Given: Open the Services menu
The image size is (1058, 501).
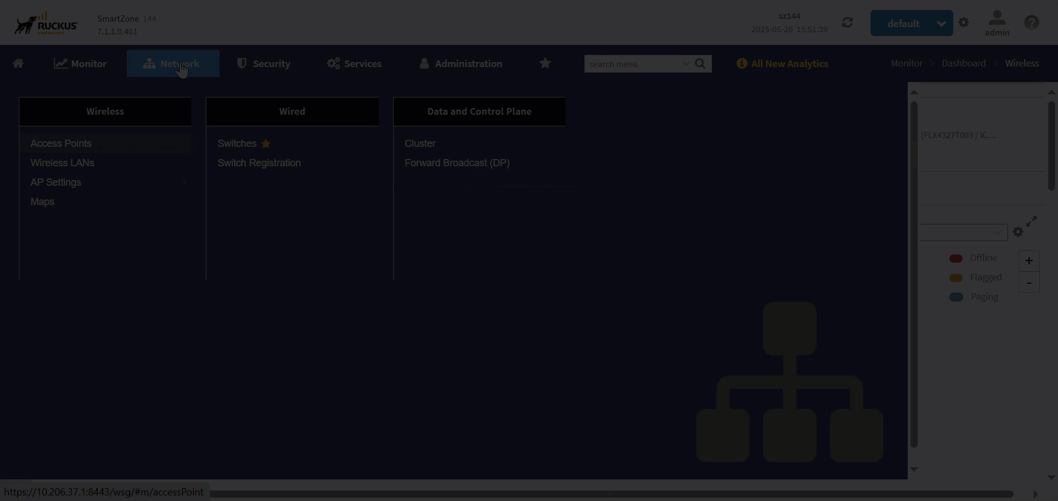Looking at the screenshot, I should tap(354, 64).
